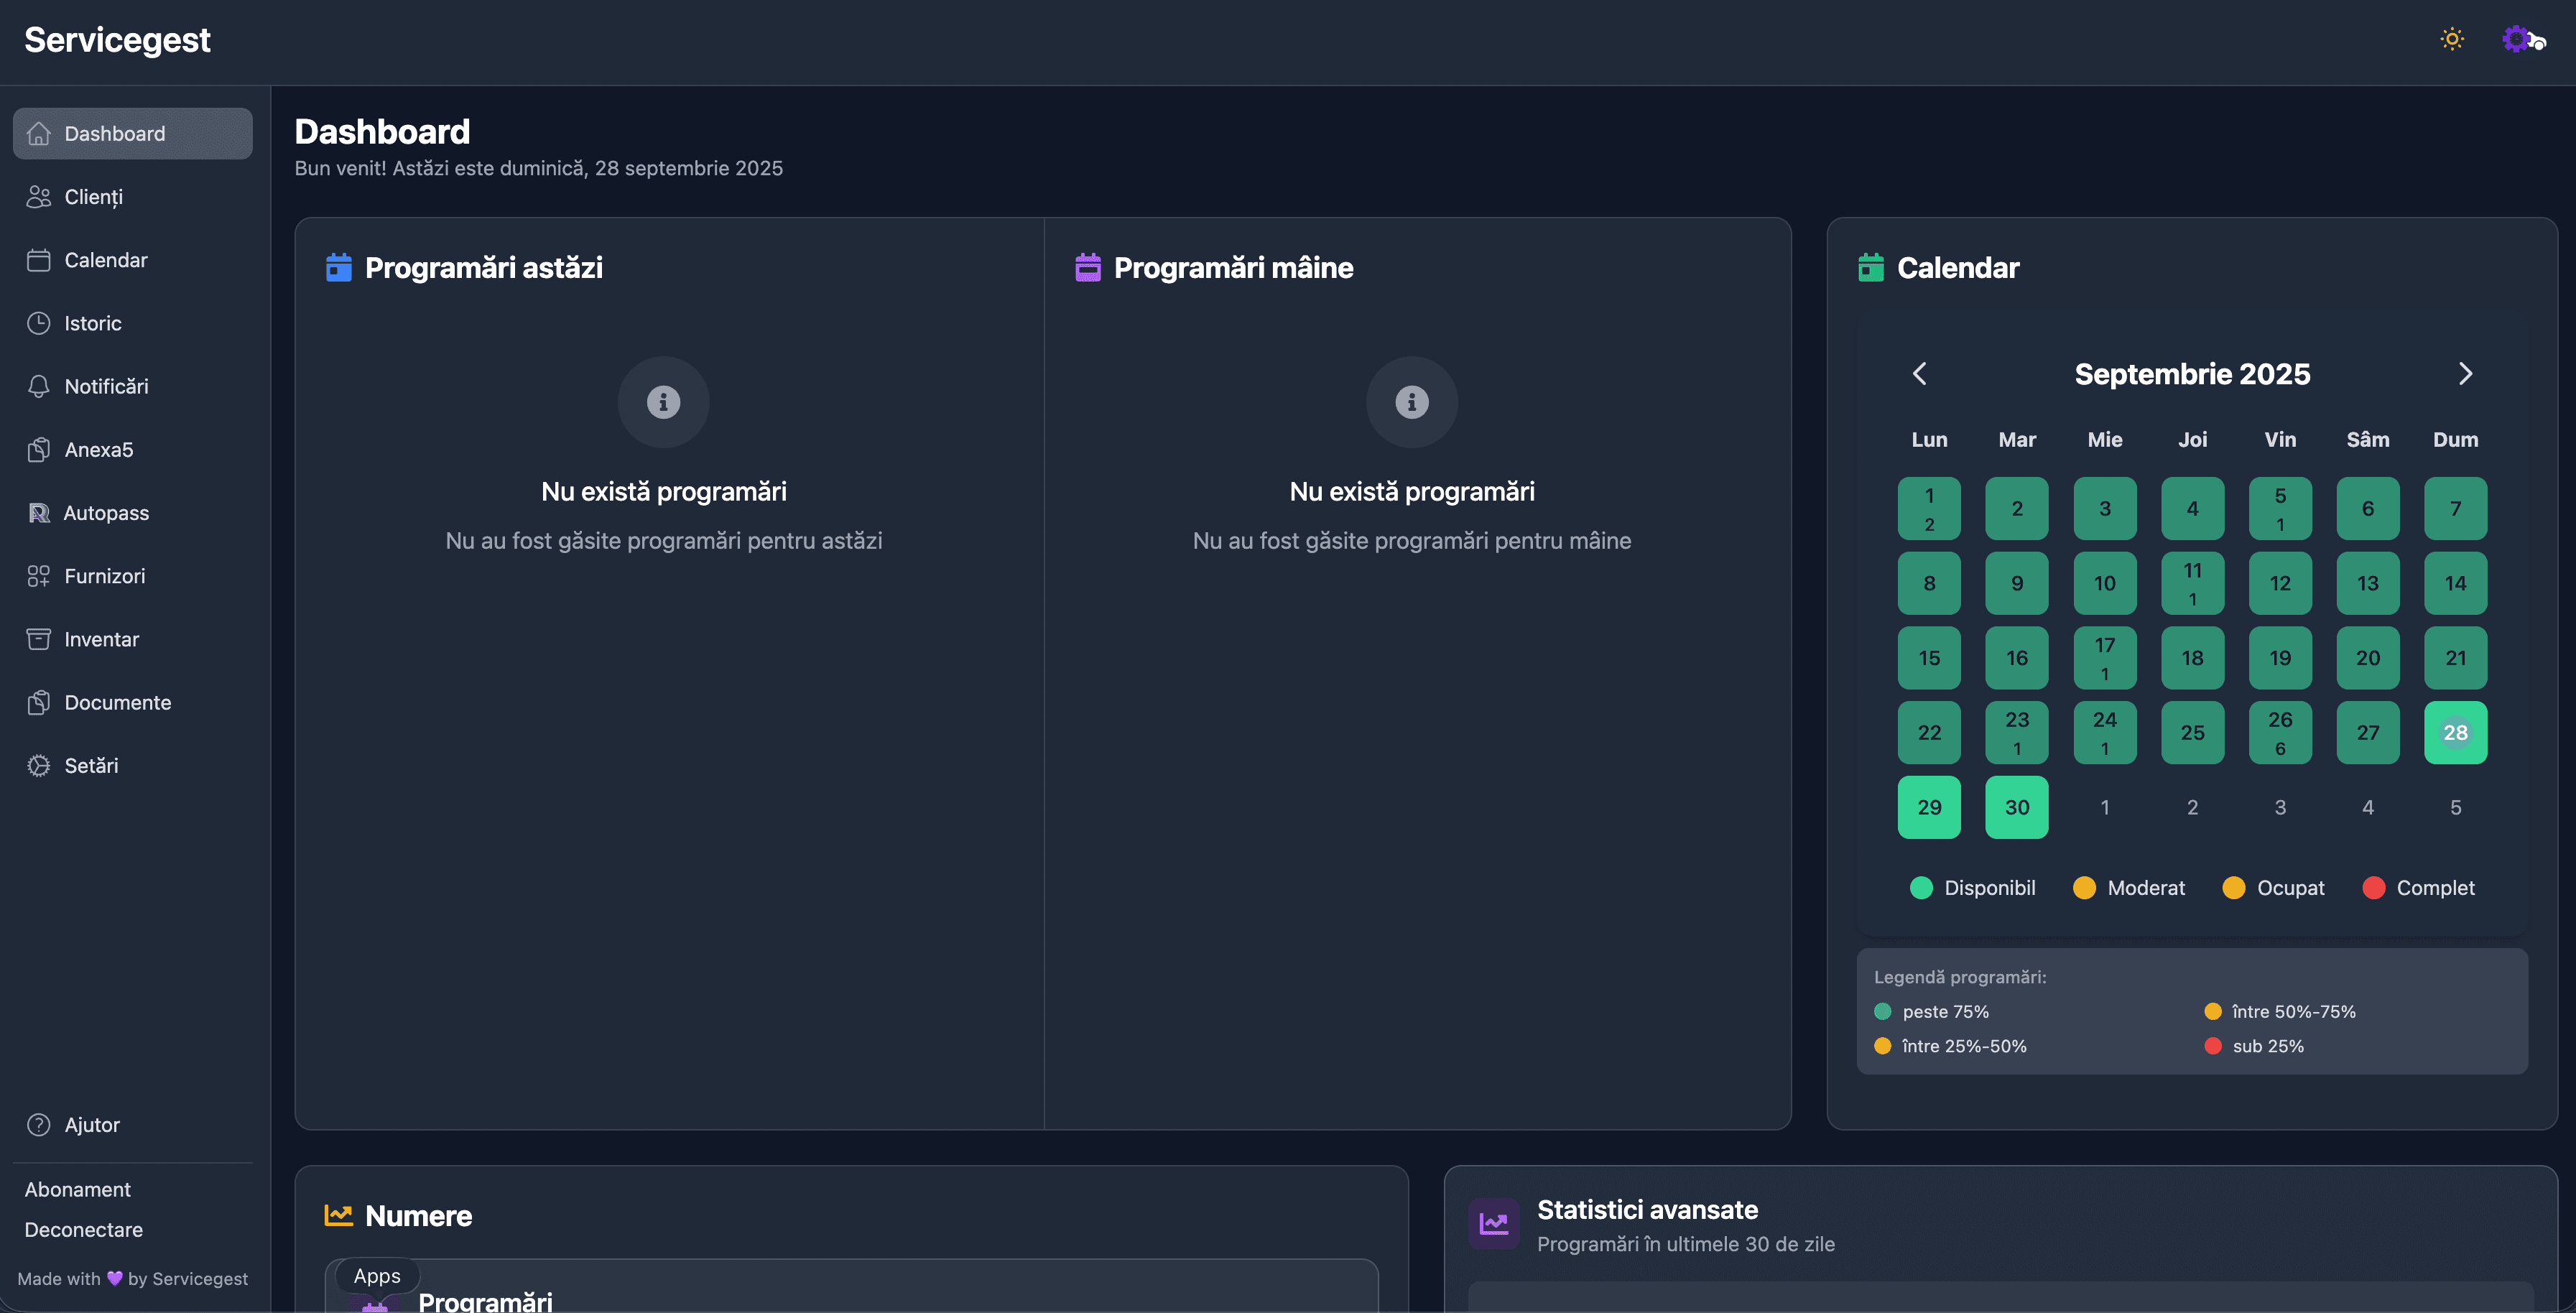
Task: Open the Abonament link
Action: tap(77, 1190)
